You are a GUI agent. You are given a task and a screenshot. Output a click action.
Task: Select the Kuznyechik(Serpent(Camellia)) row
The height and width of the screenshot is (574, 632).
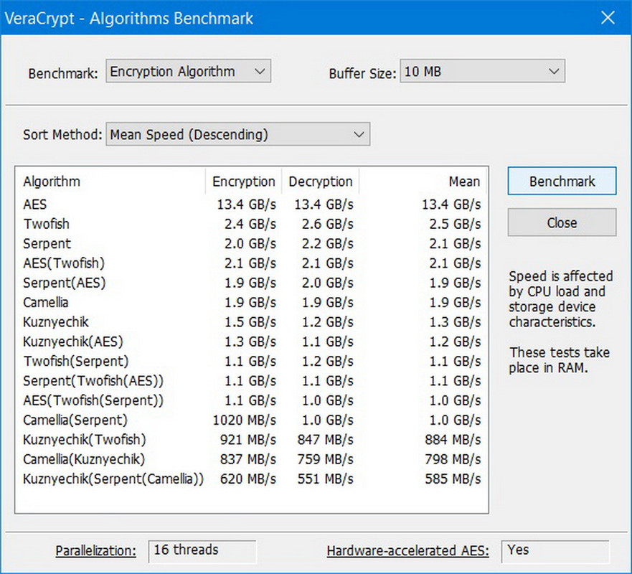(252, 479)
